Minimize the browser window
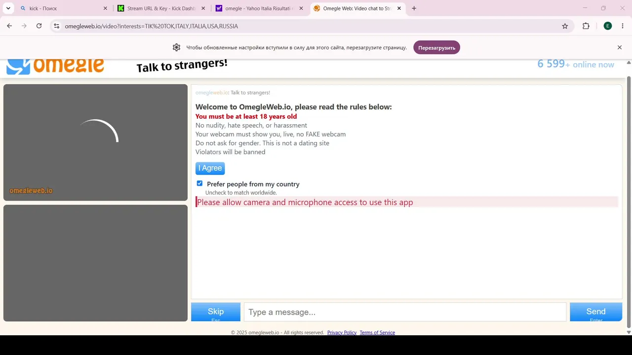Viewport: 632px width, 355px height. pos(585,8)
